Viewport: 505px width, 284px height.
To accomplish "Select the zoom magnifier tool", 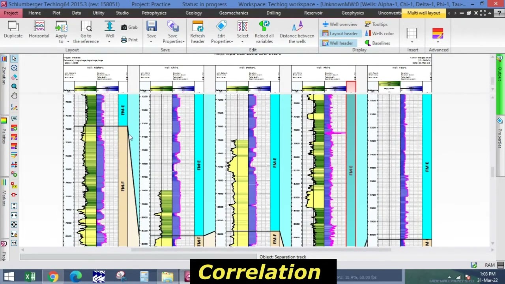I will tap(14, 86).
